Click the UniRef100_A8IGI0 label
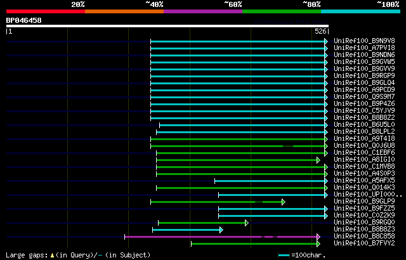406x260 pixels. [364, 160]
